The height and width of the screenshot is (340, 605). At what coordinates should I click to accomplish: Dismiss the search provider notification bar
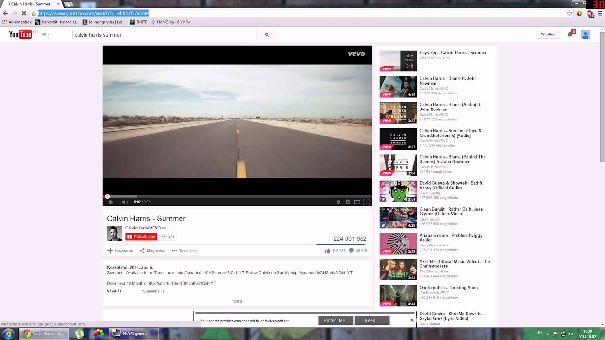[x=412, y=320]
